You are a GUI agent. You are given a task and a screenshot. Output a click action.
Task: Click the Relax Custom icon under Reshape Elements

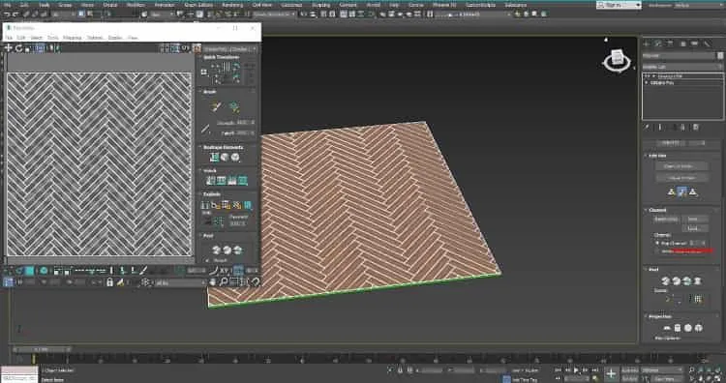click(235, 158)
